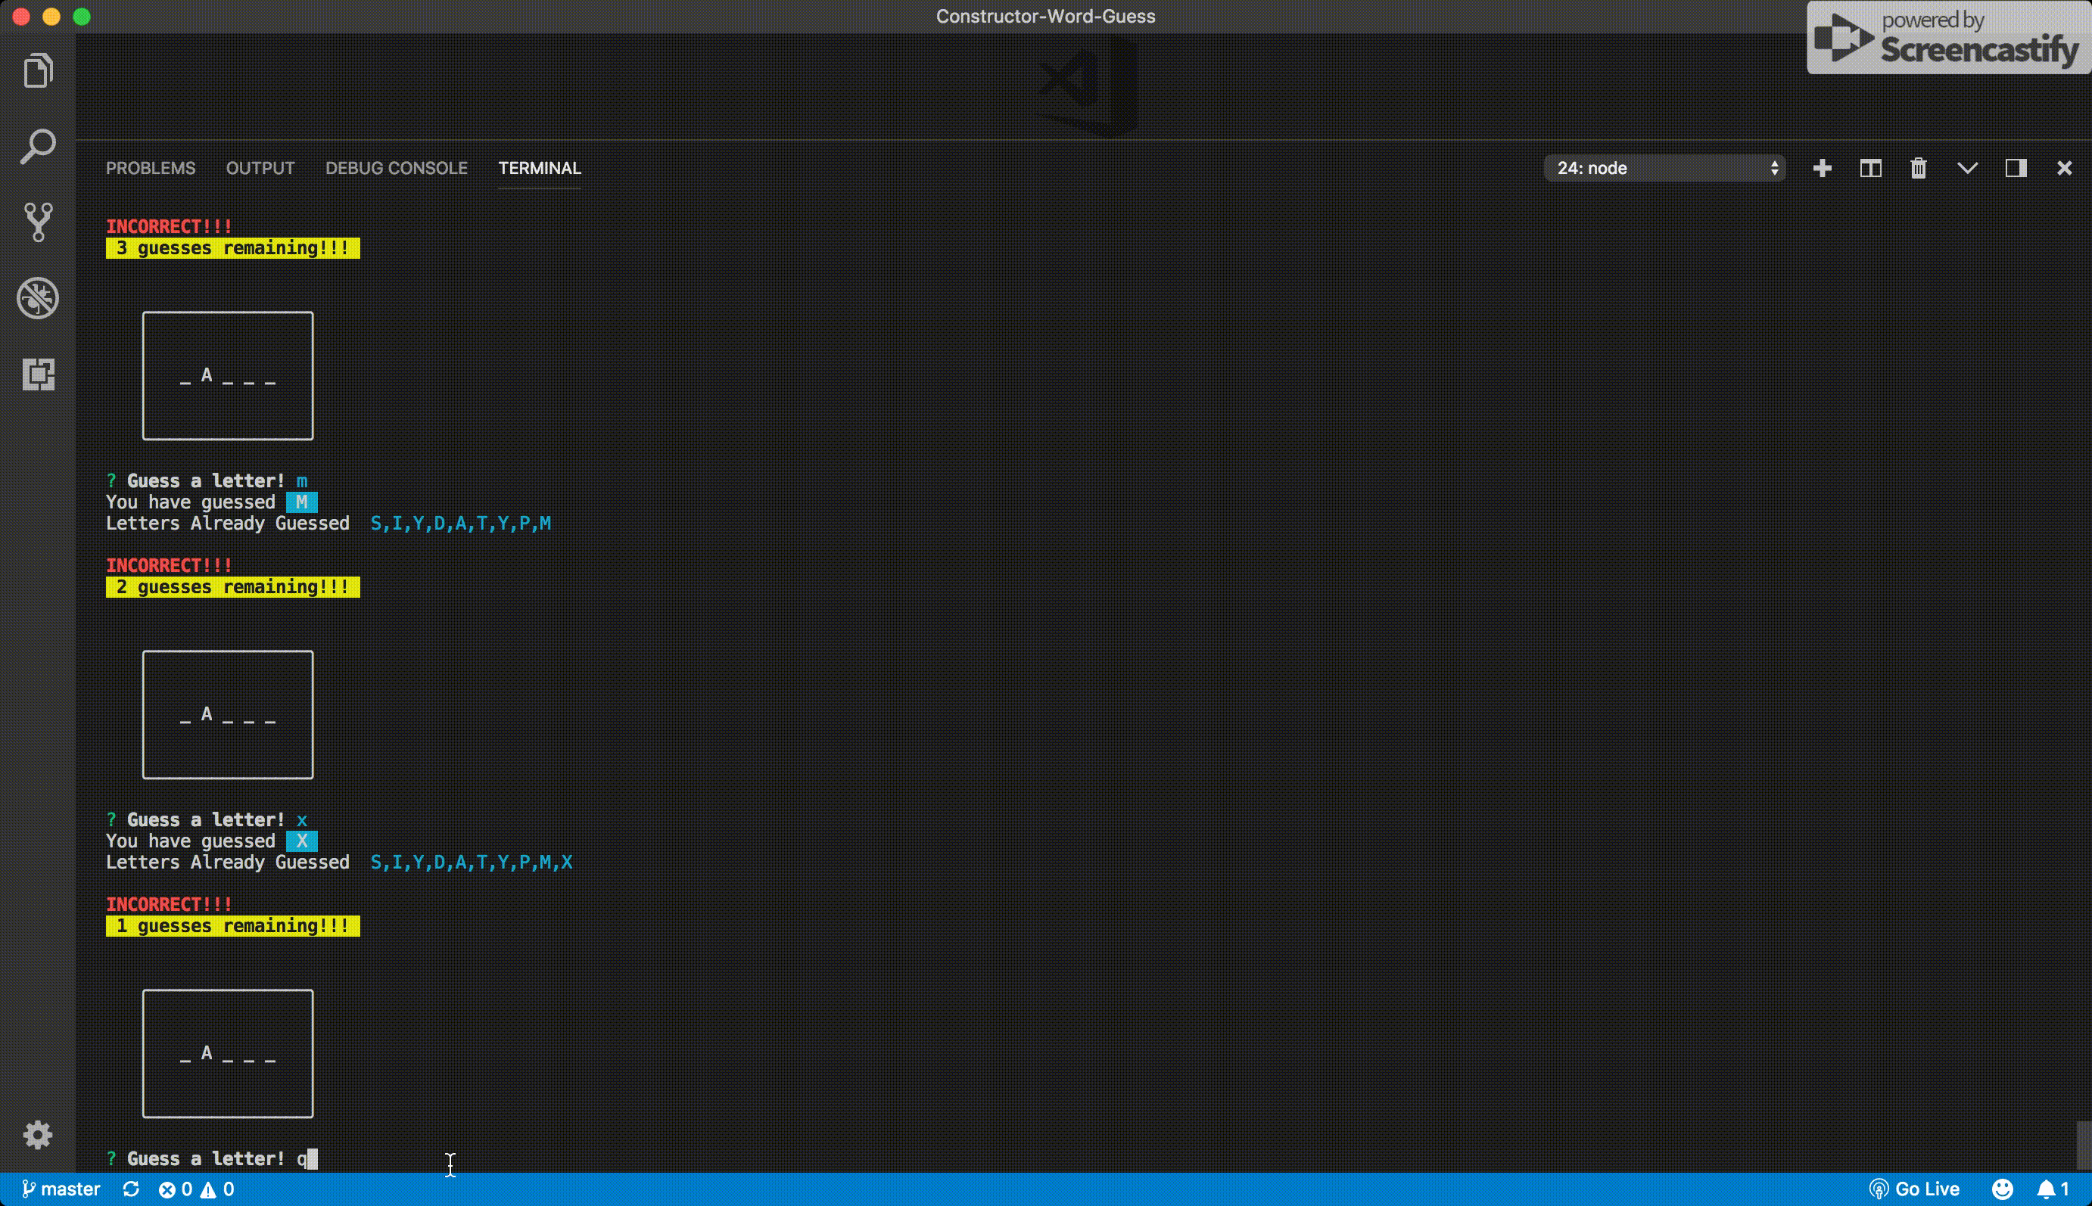
Task: Open the Debug view icon
Action: (x=38, y=298)
